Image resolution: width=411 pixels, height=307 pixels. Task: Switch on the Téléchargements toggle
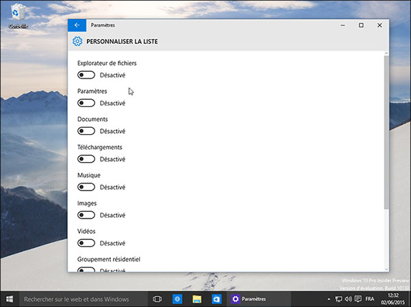[x=86, y=159]
